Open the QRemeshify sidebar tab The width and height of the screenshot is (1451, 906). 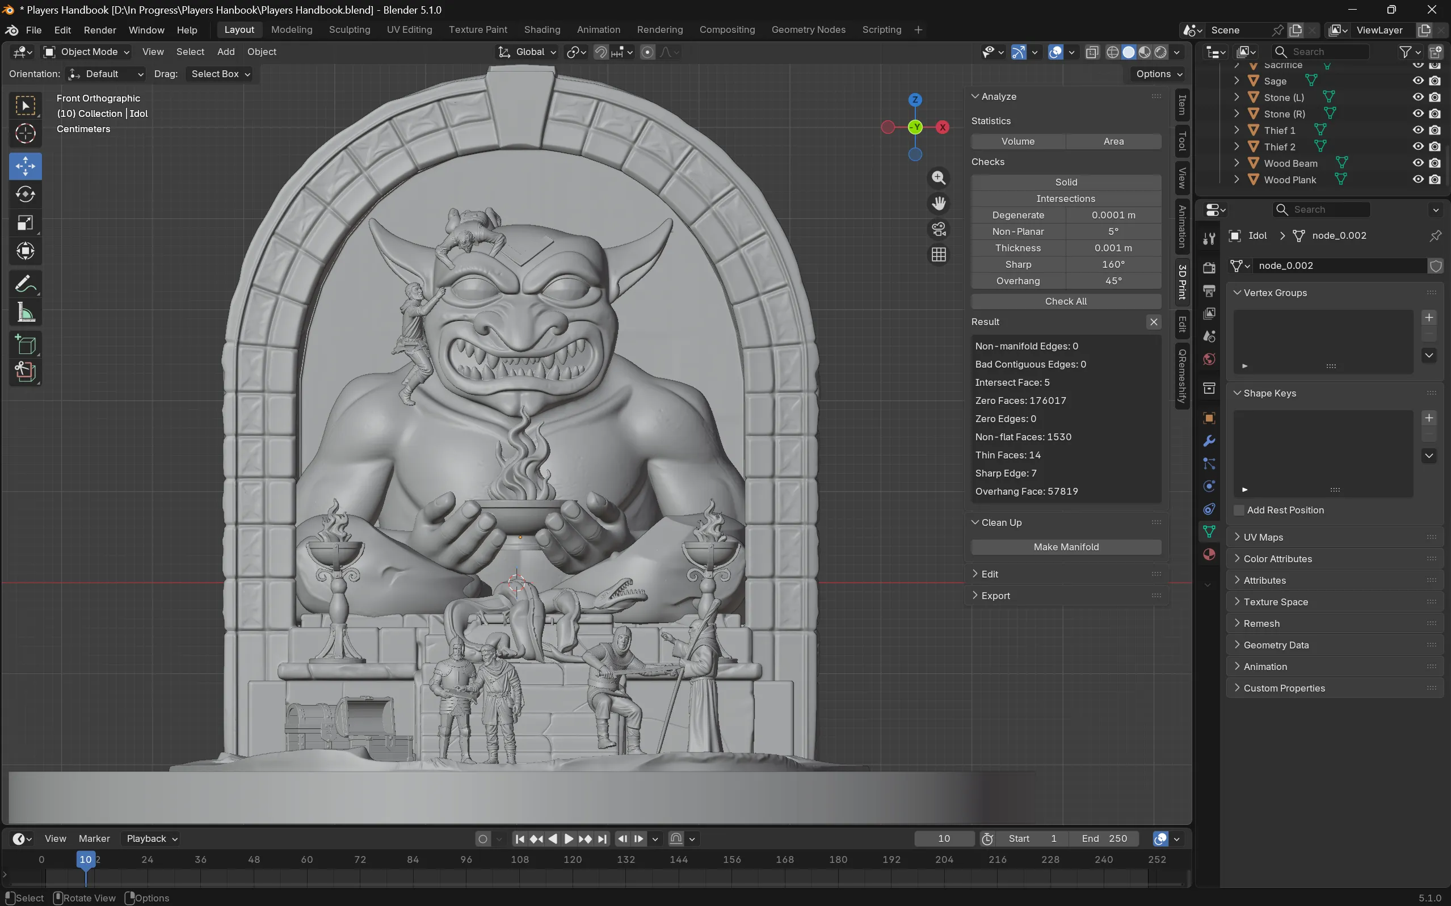point(1182,376)
